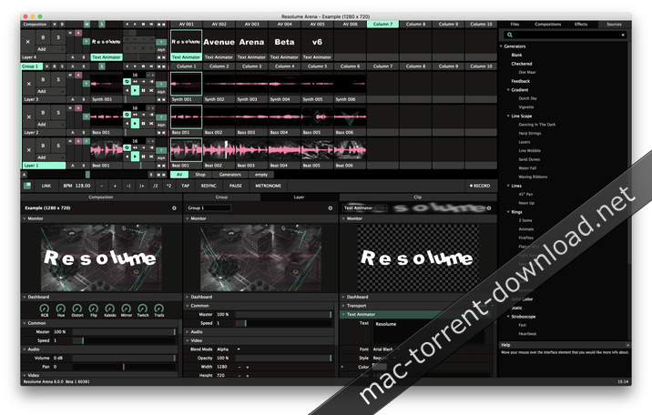Collapse the Generators tree in browser
The height and width of the screenshot is (415, 652).
point(502,46)
